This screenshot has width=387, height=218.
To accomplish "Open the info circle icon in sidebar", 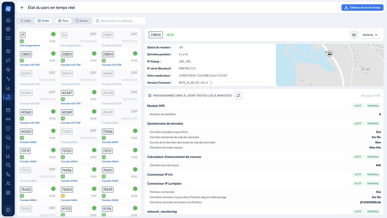I will pyautogui.click(x=8, y=128).
